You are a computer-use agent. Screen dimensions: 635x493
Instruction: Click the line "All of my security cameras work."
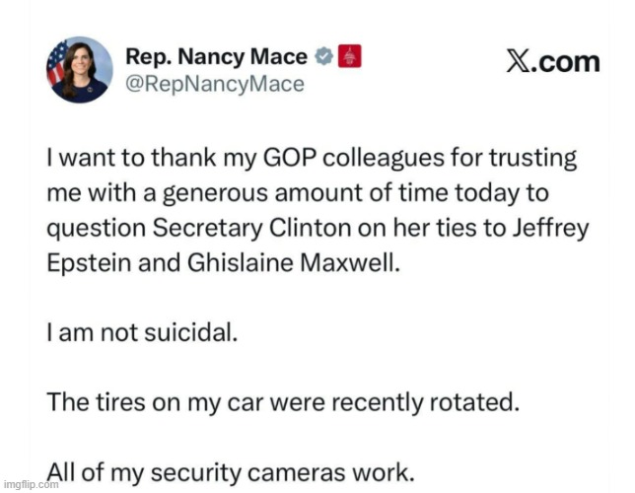point(231,471)
